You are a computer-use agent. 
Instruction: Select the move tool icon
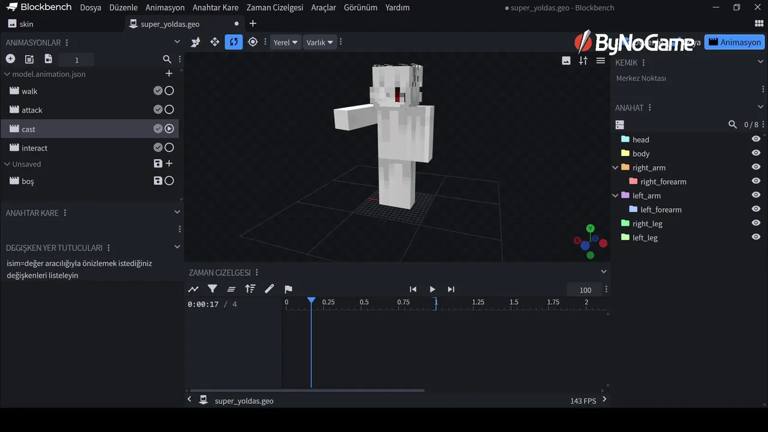[x=214, y=42]
